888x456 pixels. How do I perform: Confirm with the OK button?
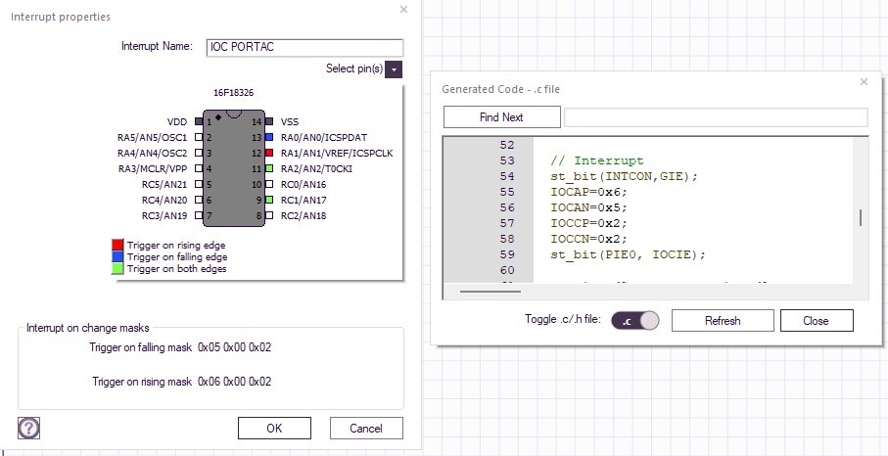(x=274, y=428)
